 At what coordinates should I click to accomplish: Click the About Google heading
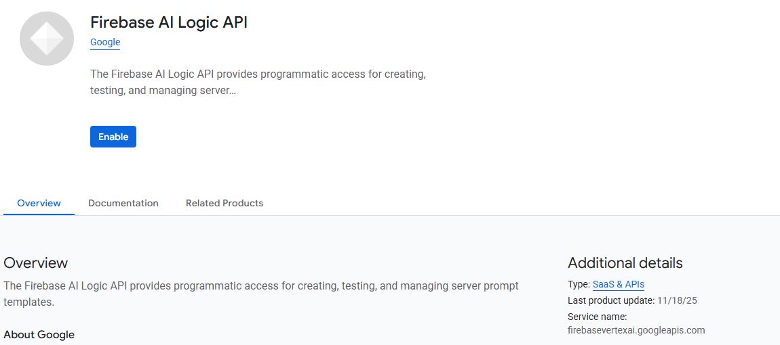pos(39,335)
